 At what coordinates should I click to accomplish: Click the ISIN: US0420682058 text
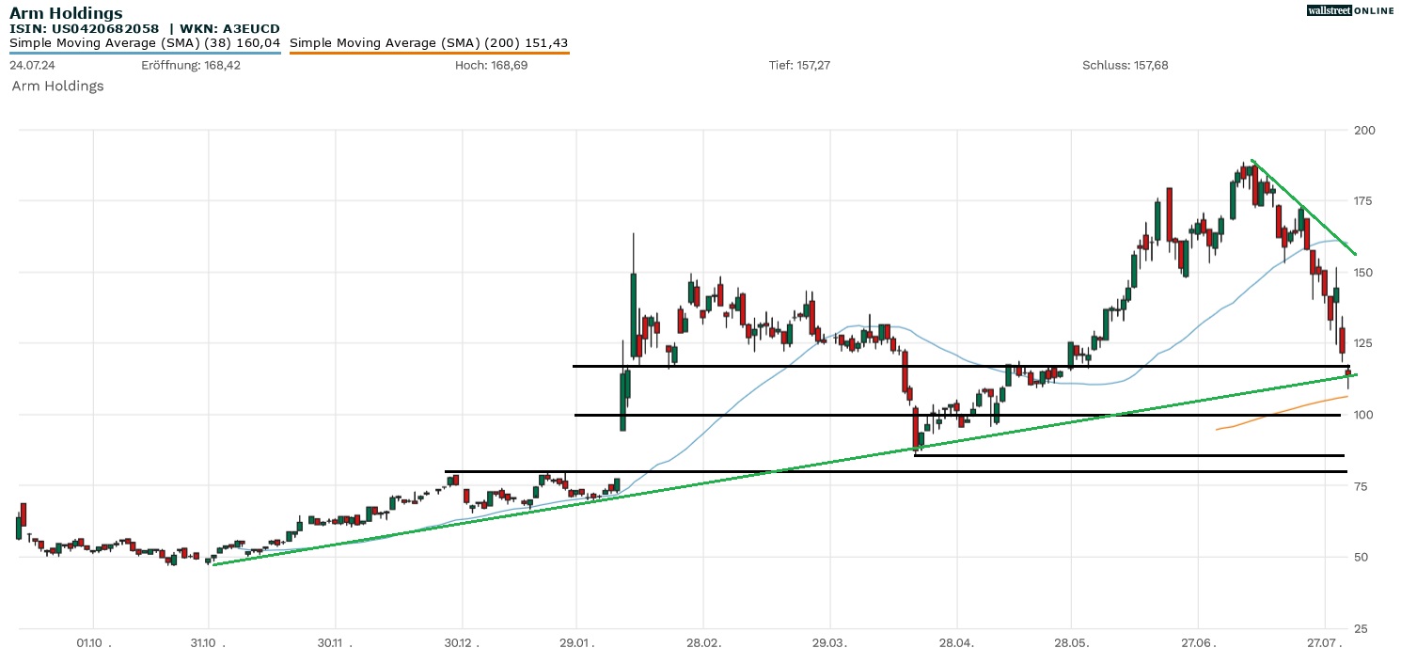click(85, 29)
